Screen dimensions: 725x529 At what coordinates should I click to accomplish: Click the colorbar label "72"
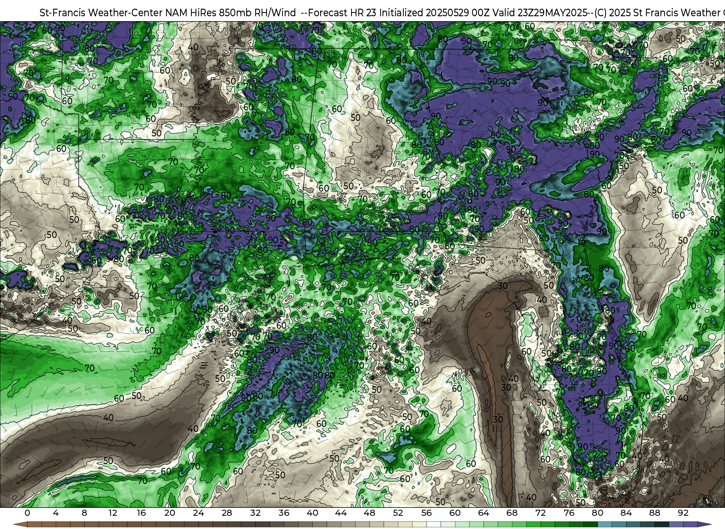point(540,513)
